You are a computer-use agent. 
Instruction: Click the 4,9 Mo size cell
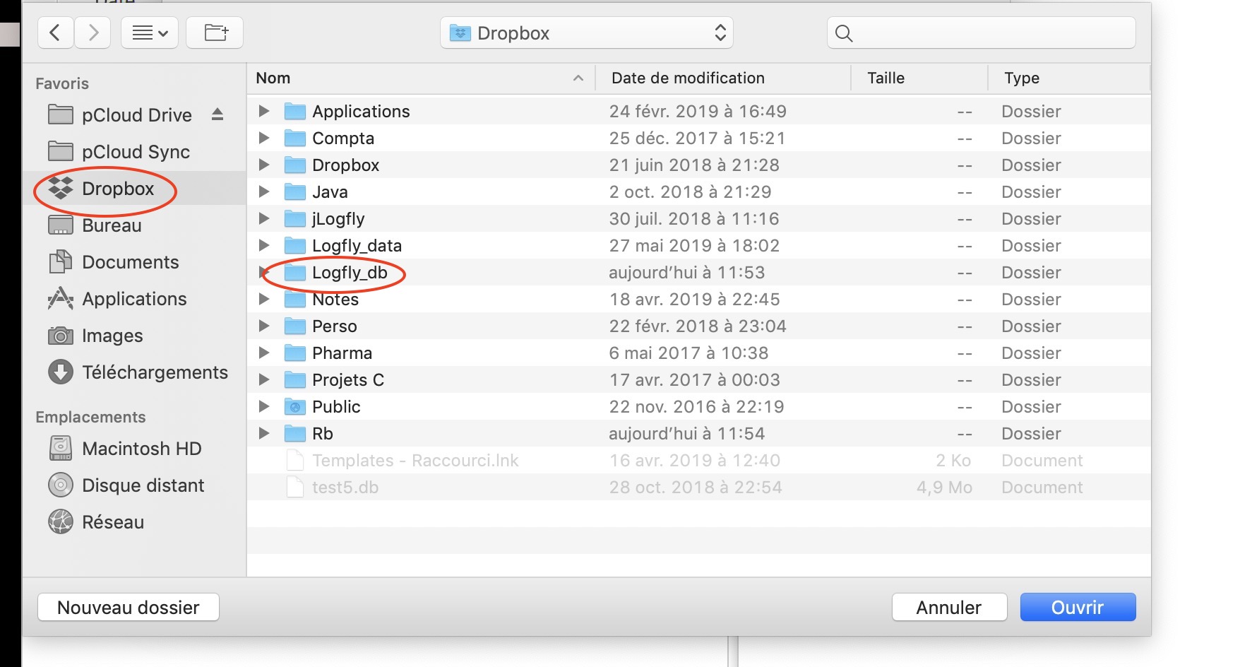[944, 487]
